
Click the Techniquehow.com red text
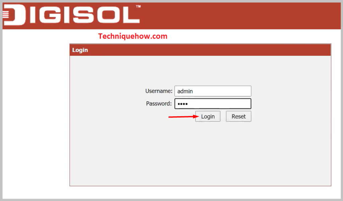pyautogui.click(x=133, y=36)
